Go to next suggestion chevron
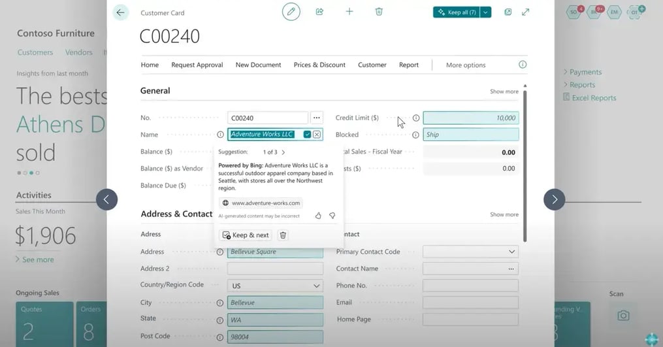Image resolution: width=663 pixels, height=347 pixels. click(283, 152)
